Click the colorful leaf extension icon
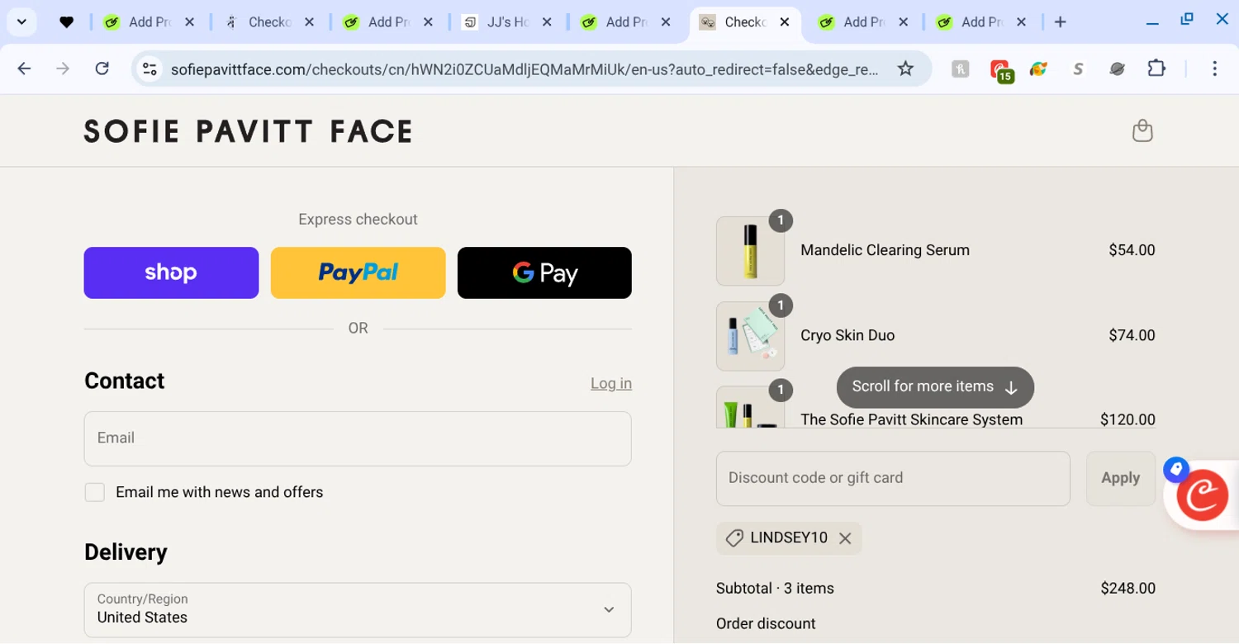Screen dimensions: 1239x644 1038,69
